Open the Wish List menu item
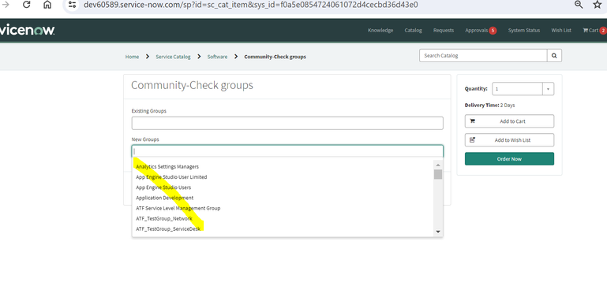This screenshot has width=607, height=293. tap(561, 31)
